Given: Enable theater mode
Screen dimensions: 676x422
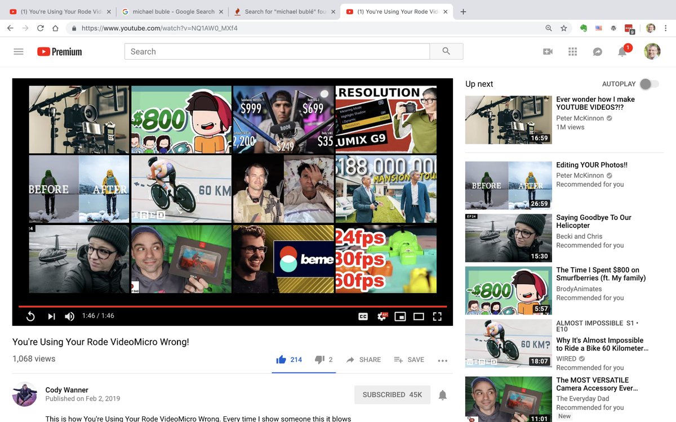Looking at the screenshot, I should pos(419,316).
